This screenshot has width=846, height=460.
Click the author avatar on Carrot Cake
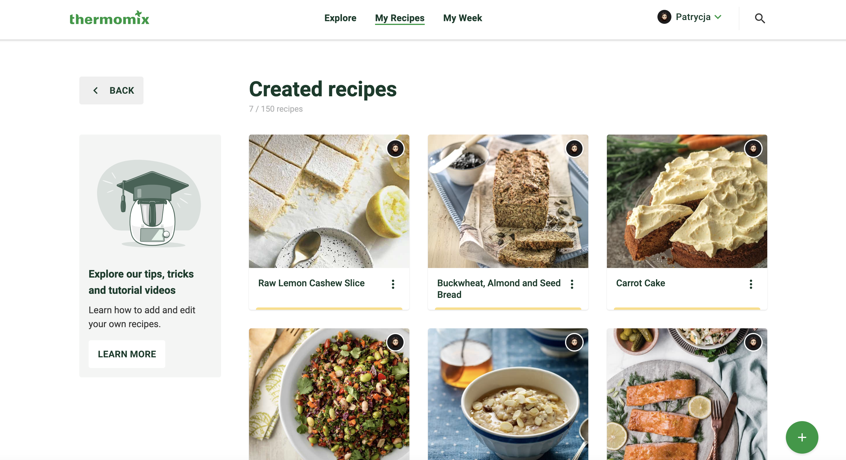click(x=753, y=149)
